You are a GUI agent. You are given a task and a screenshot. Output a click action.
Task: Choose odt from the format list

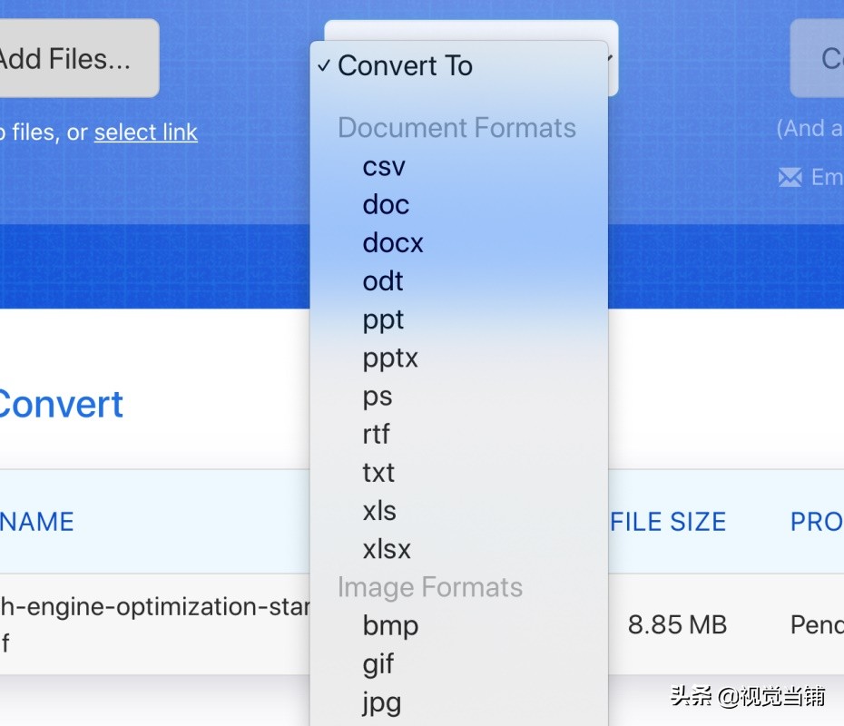pos(383,281)
